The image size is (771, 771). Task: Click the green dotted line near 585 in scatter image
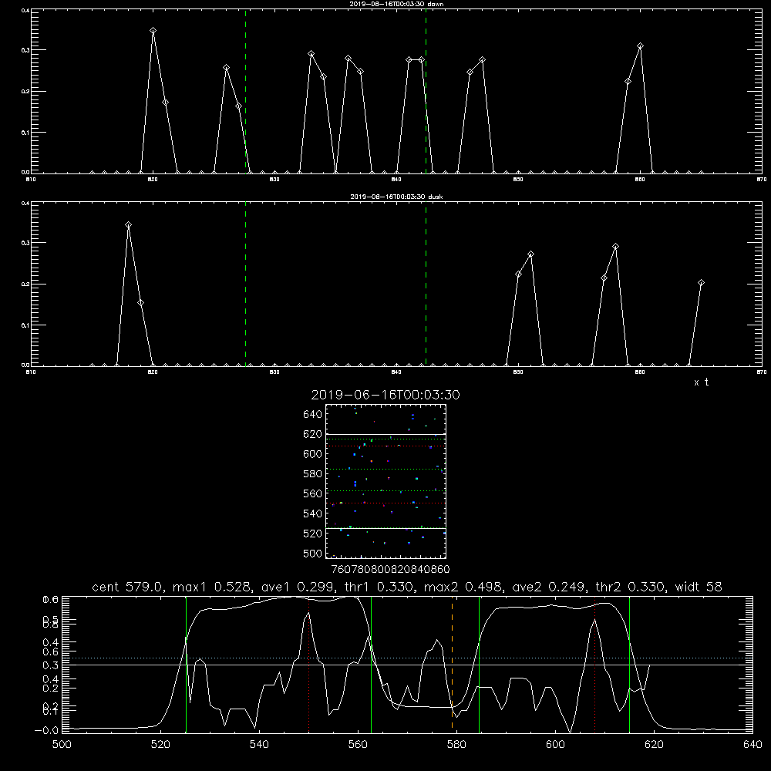[x=385, y=469]
